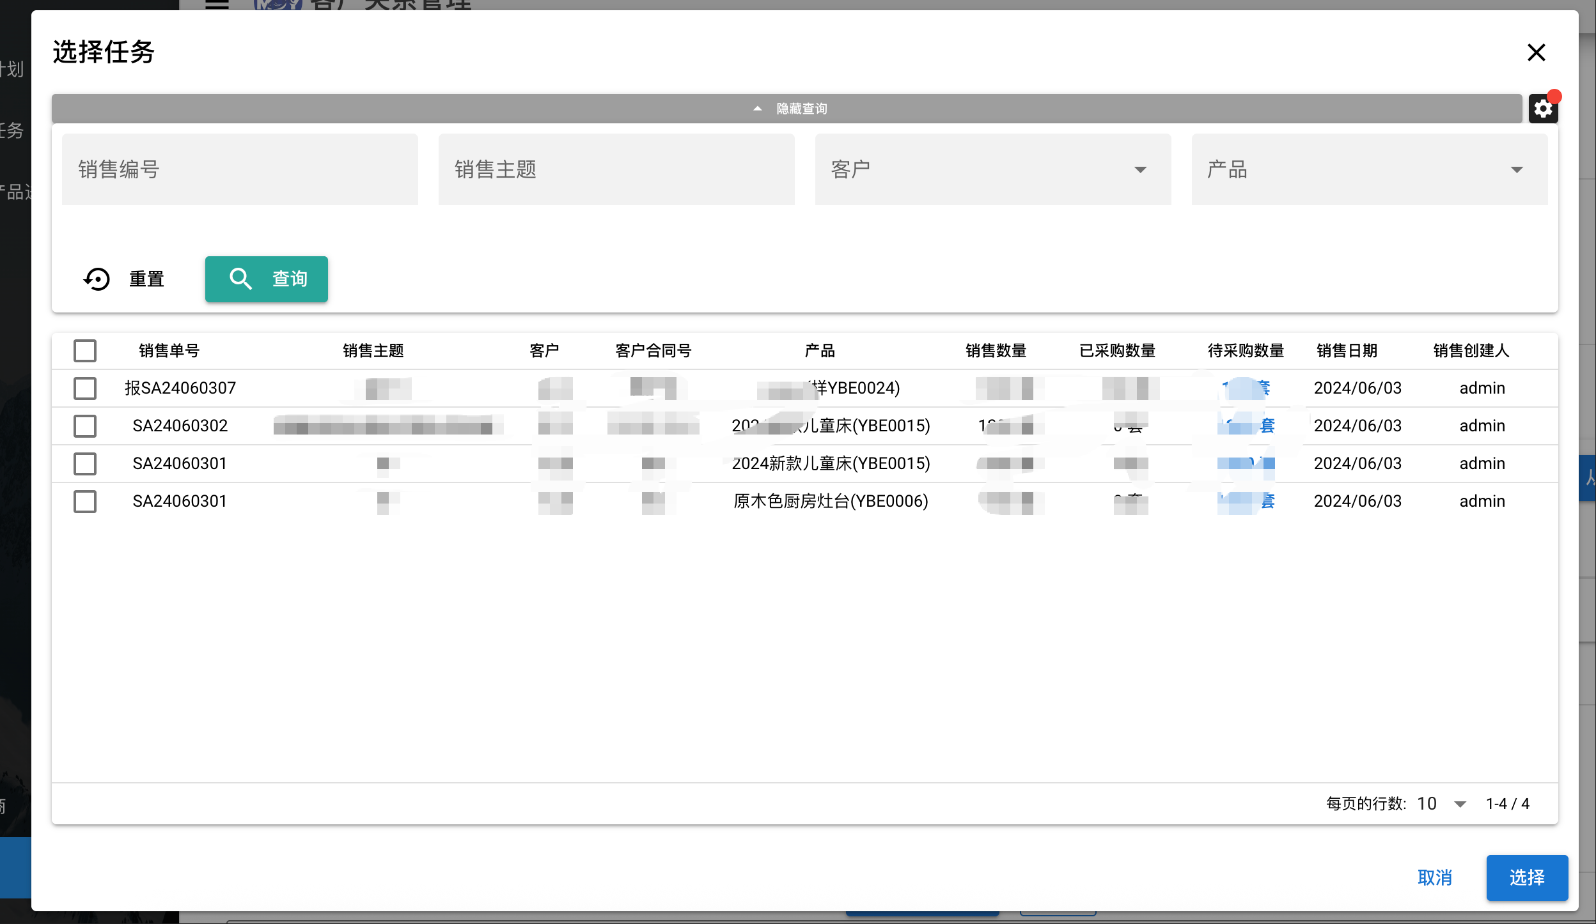Check the row for 报SA24060307
The height and width of the screenshot is (924, 1596).
point(85,389)
